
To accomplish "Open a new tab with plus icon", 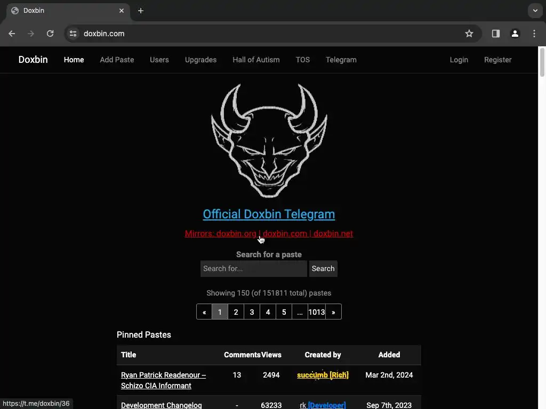I will (x=141, y=11).
